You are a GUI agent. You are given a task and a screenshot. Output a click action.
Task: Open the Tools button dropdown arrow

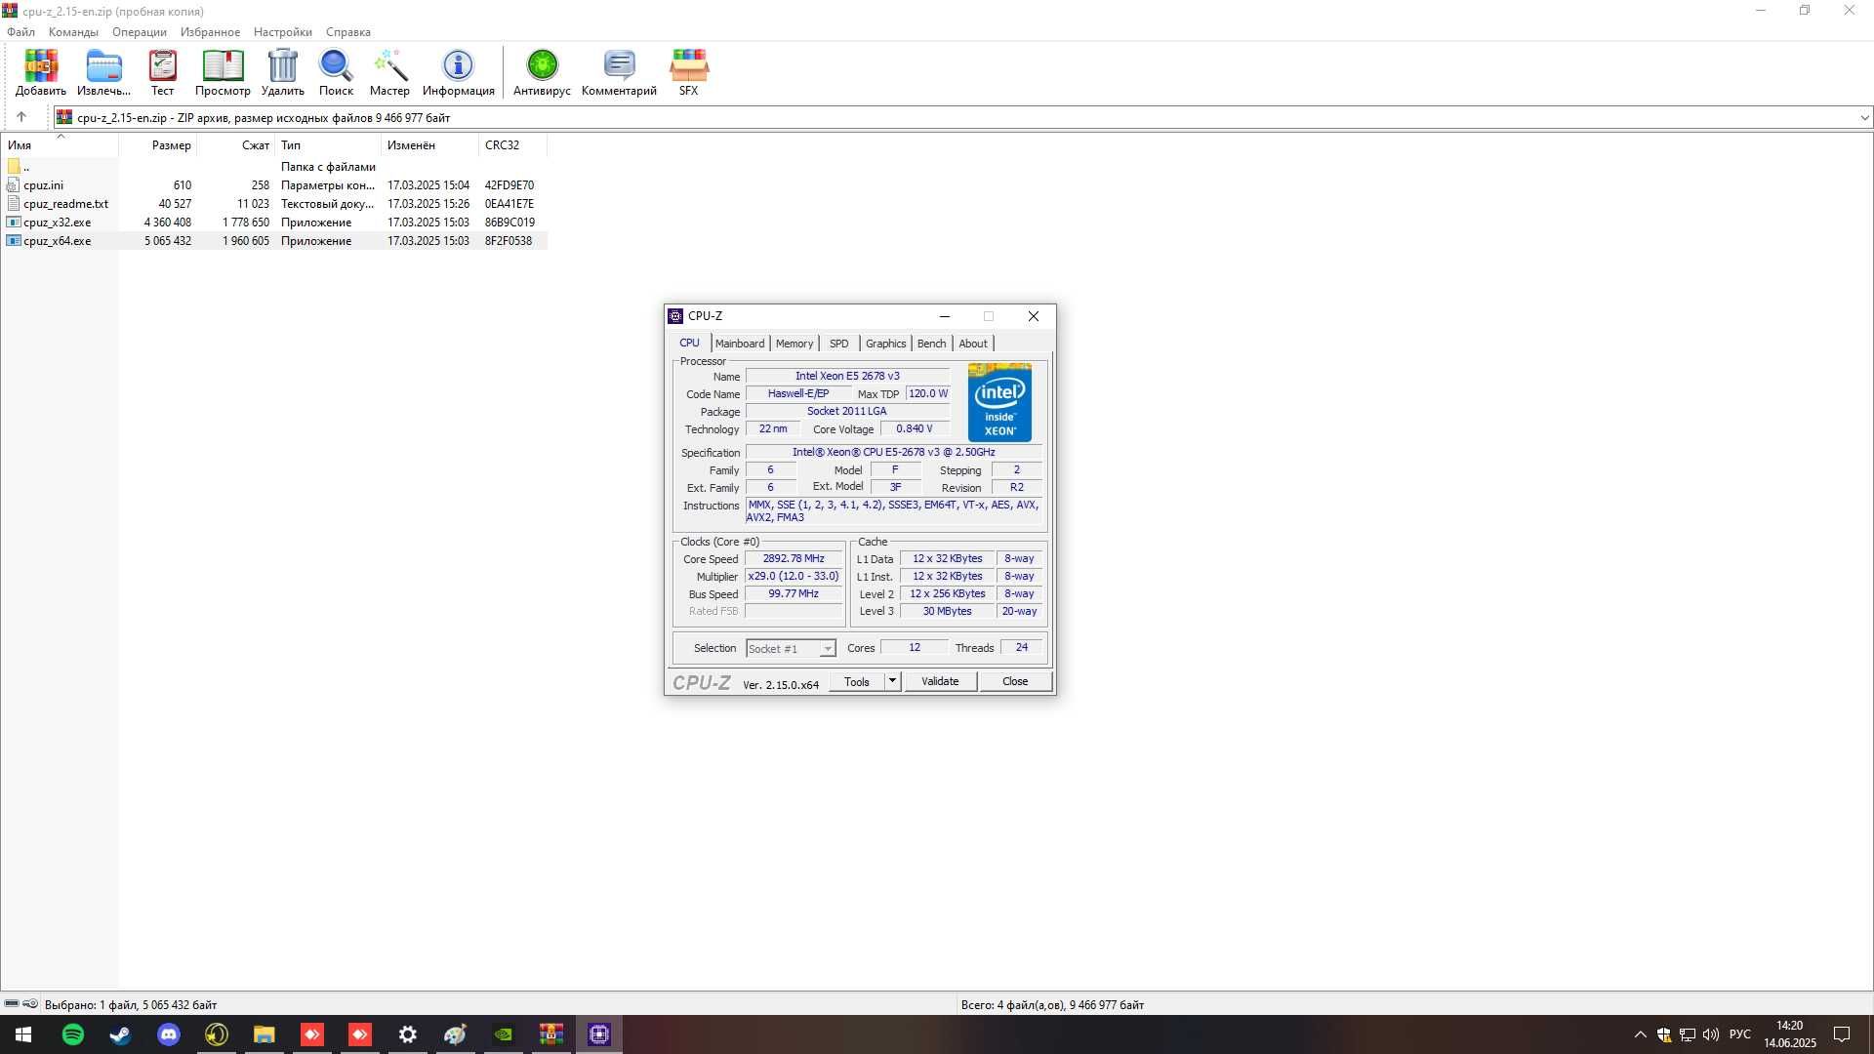(892, 681)
